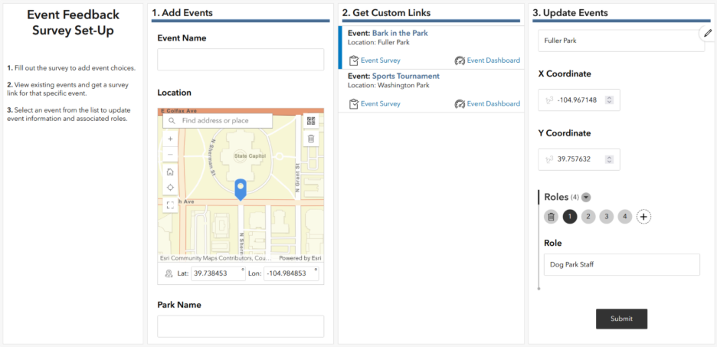717x347 pixels.
Task: Click the map trash delete icon
Action: pyautogui.click(x=311, y=139)
